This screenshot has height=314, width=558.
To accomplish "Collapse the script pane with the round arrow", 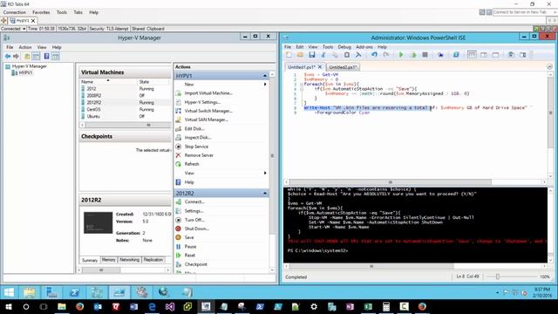I will pyautogui.click(x=549, y=67).
